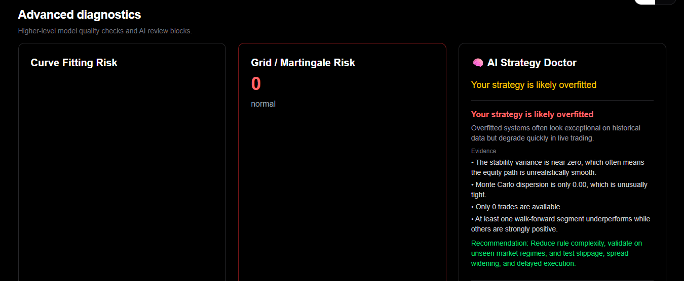Screen dimensions: 684x281
Task: Click the overfitted systems description paragraph
Action: 556,133
